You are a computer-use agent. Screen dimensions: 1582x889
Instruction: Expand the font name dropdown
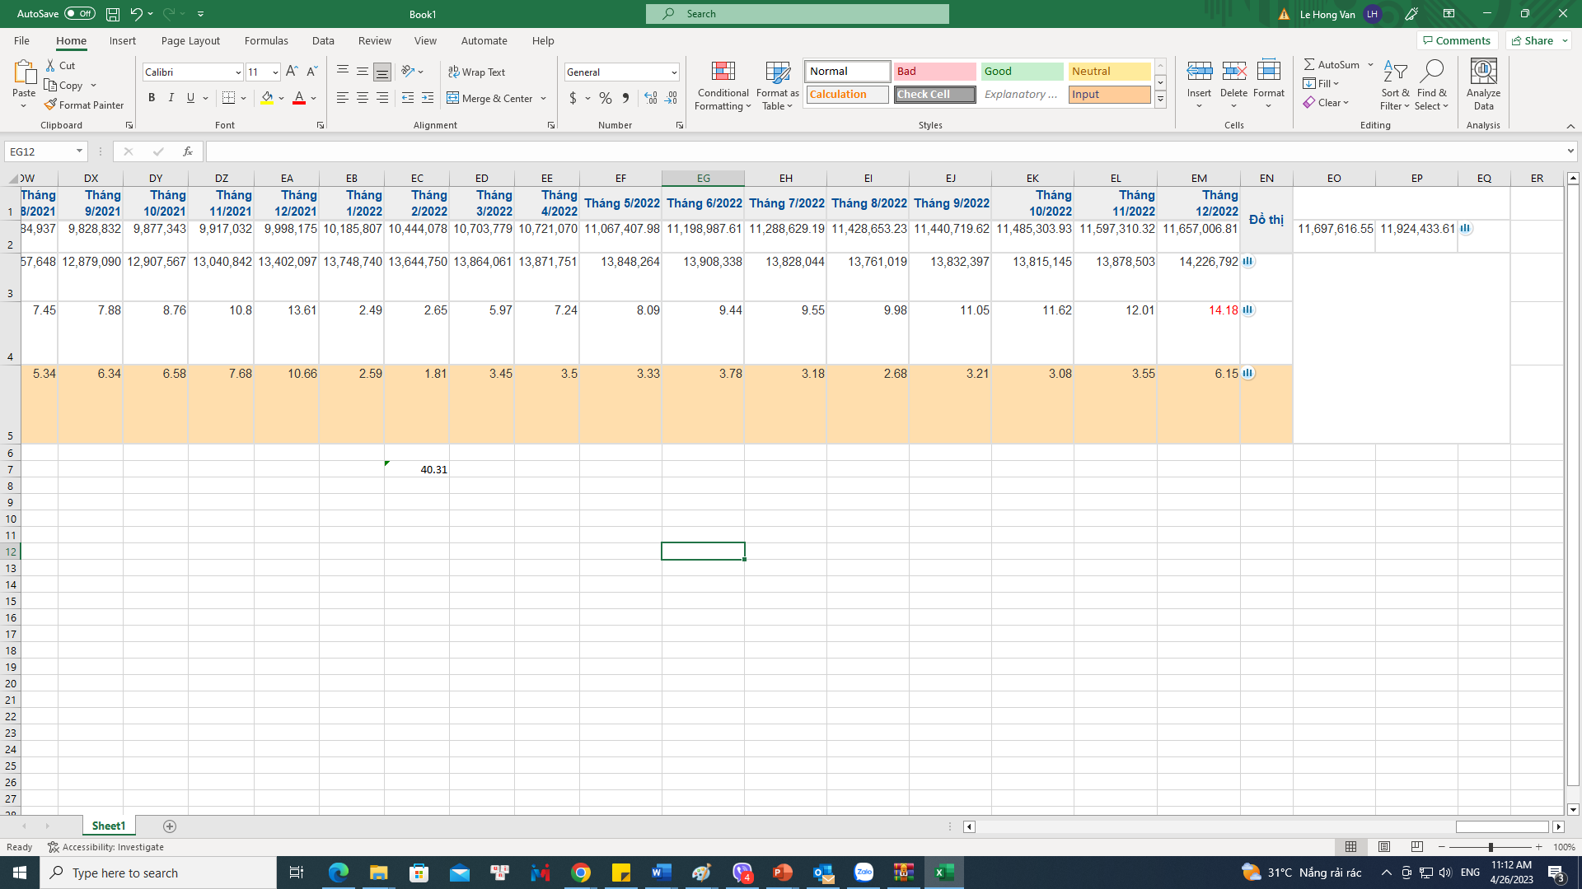[x=238, y=72]
